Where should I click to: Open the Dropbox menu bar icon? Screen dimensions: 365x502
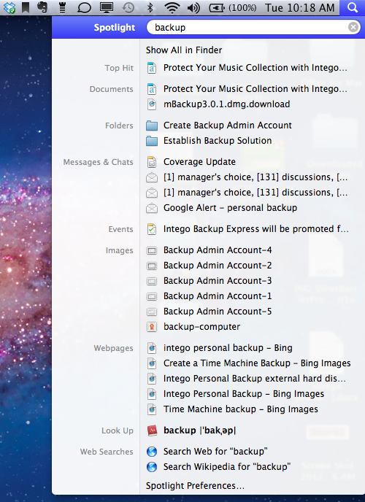pyautogui.click(x=9, y=8)
